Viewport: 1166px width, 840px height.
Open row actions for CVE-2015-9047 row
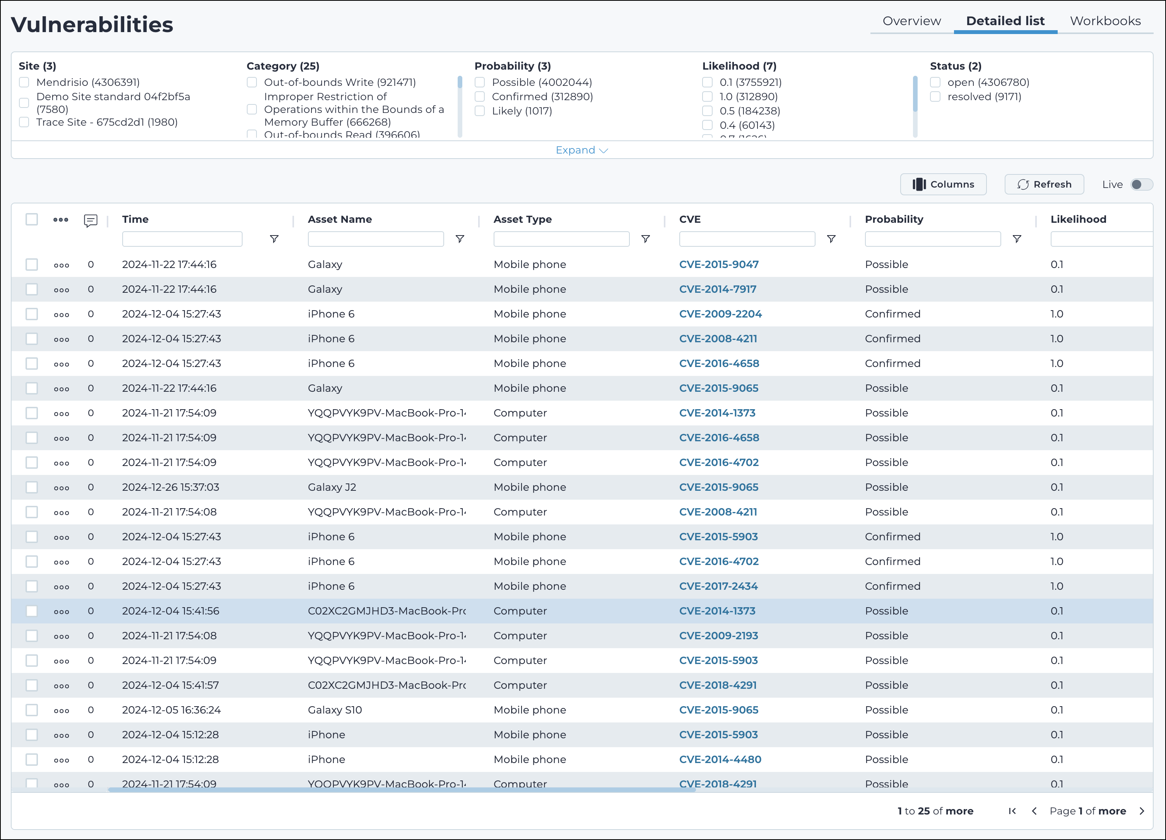[x=61, y=265]
